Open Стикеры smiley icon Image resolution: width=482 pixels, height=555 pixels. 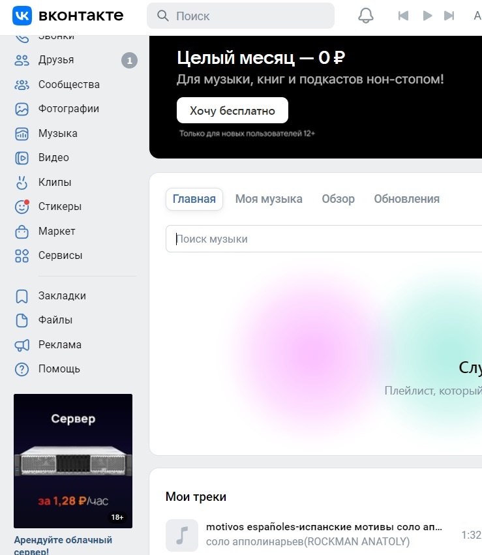click(22, 207)
